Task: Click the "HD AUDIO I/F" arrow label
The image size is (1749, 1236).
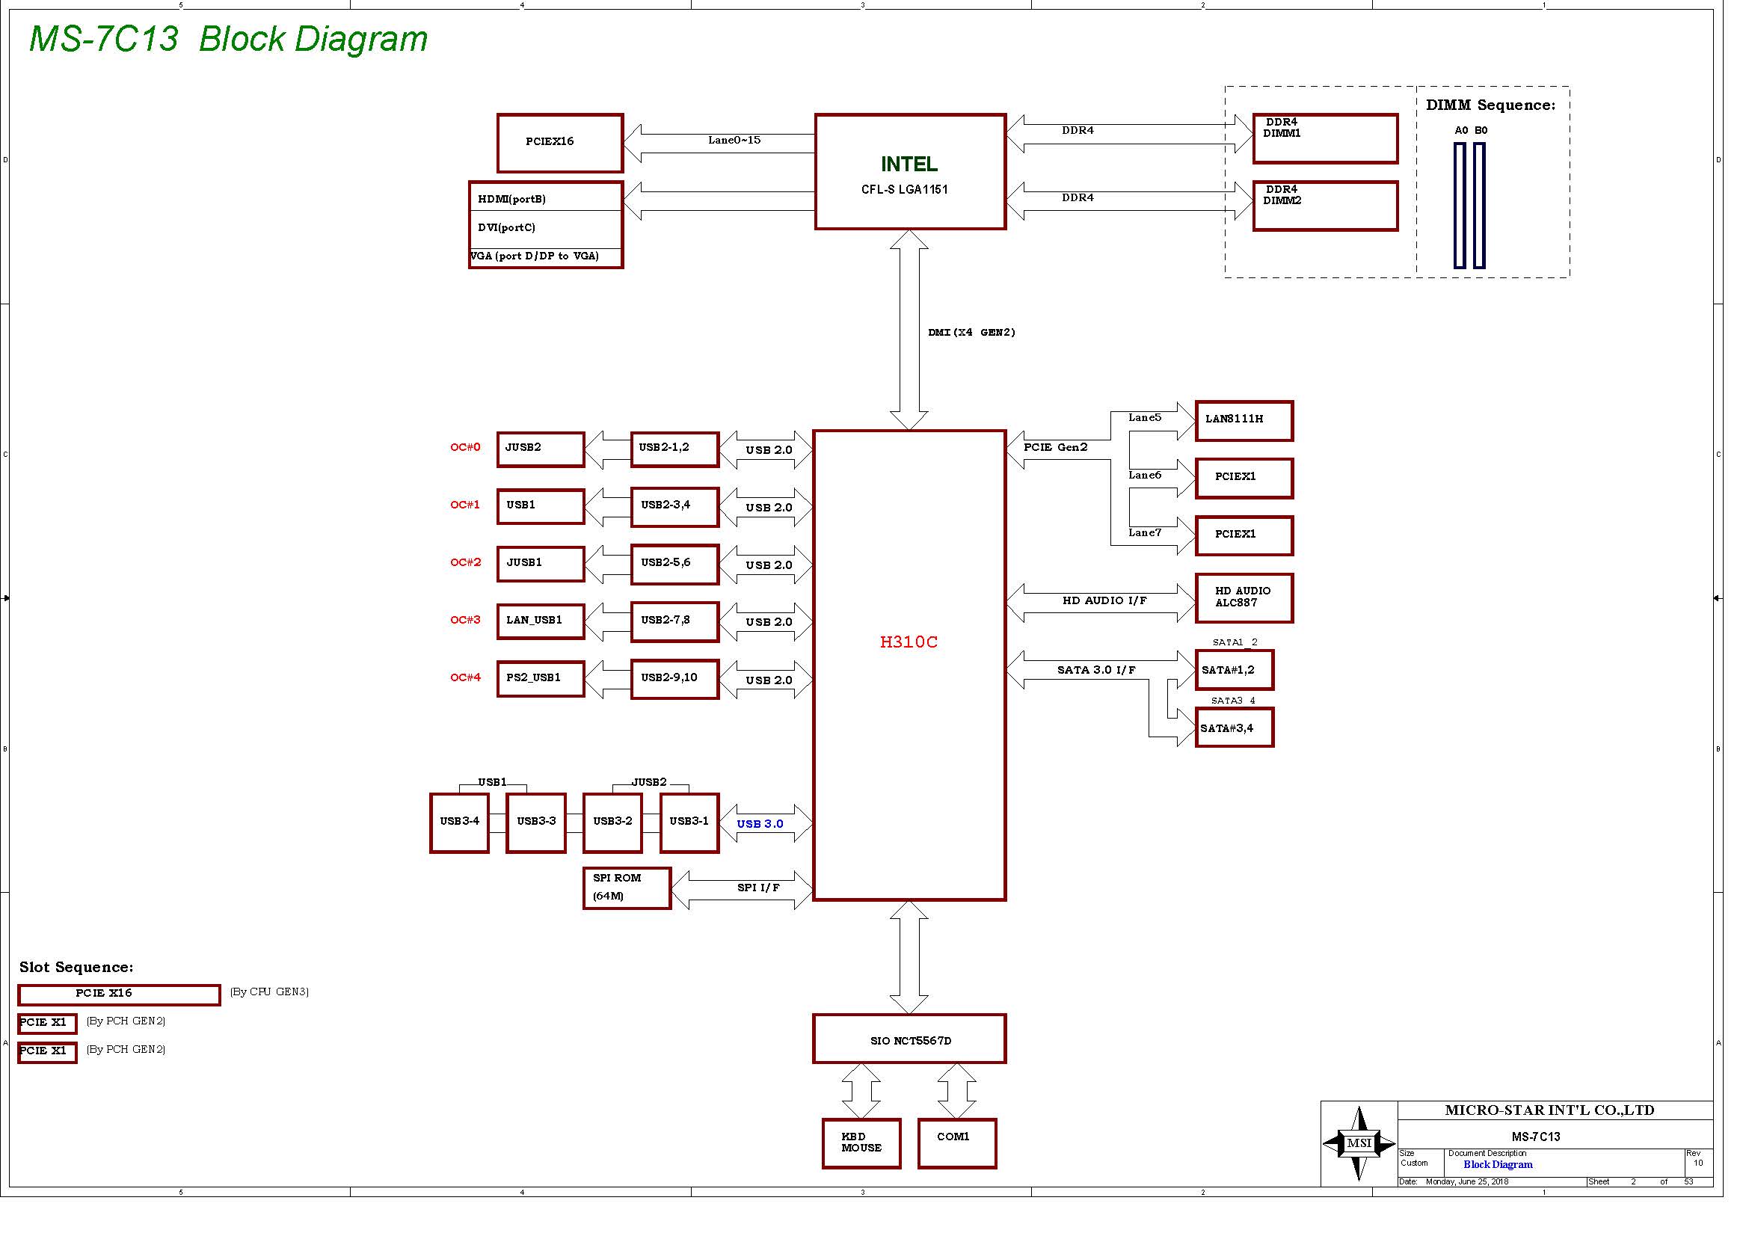Action: click(1104, 601)
